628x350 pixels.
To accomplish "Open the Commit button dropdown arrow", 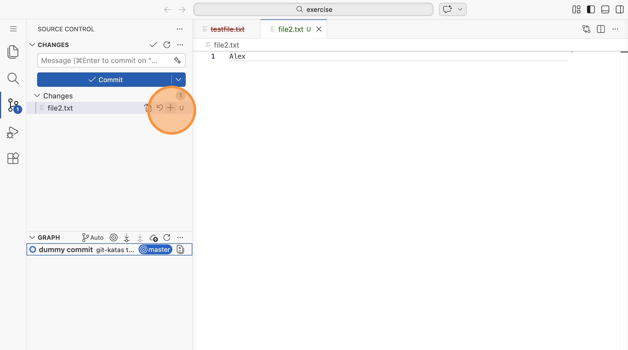I will [178, 80].
